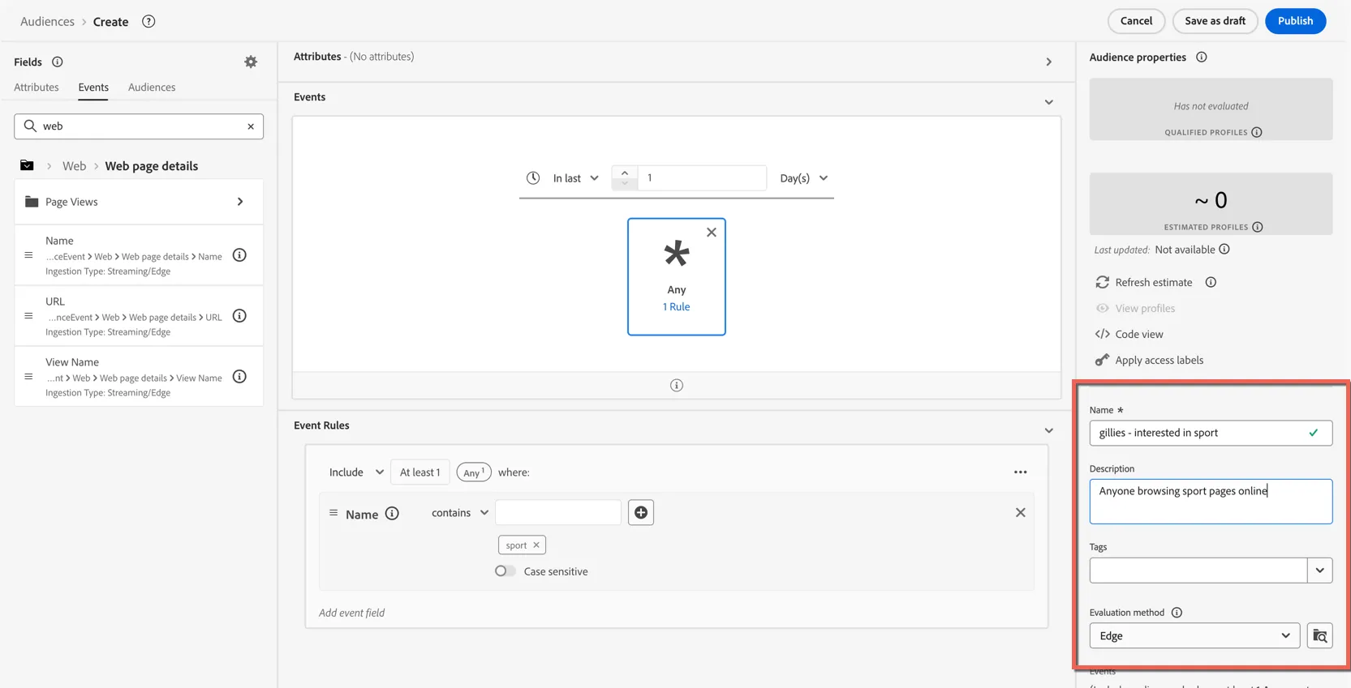Open the Tags dropdown arrow

1320,570
